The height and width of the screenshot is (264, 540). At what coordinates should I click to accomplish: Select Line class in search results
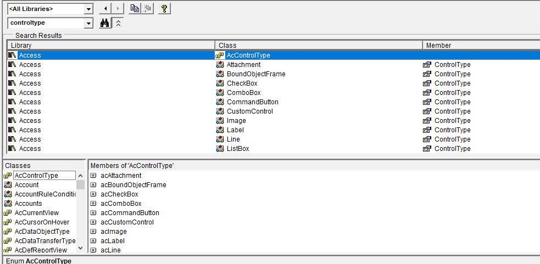pyautogui.click(x=233, y=139)
